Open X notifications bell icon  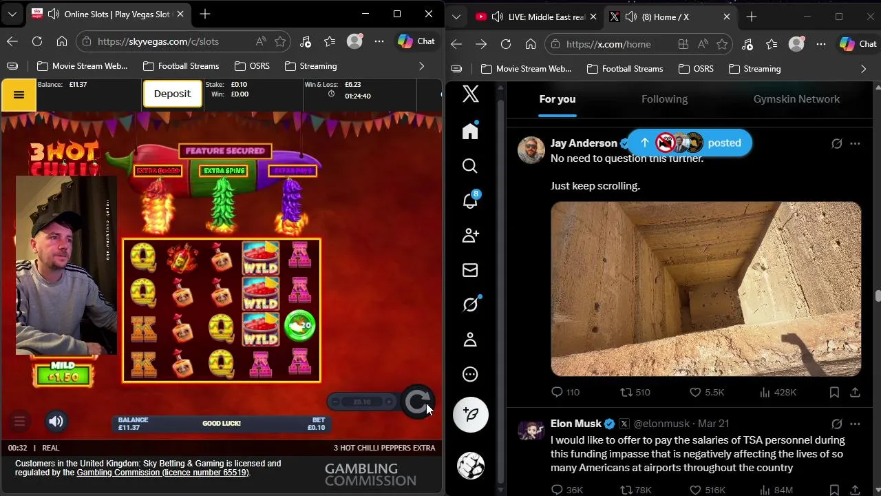[470, 200]
